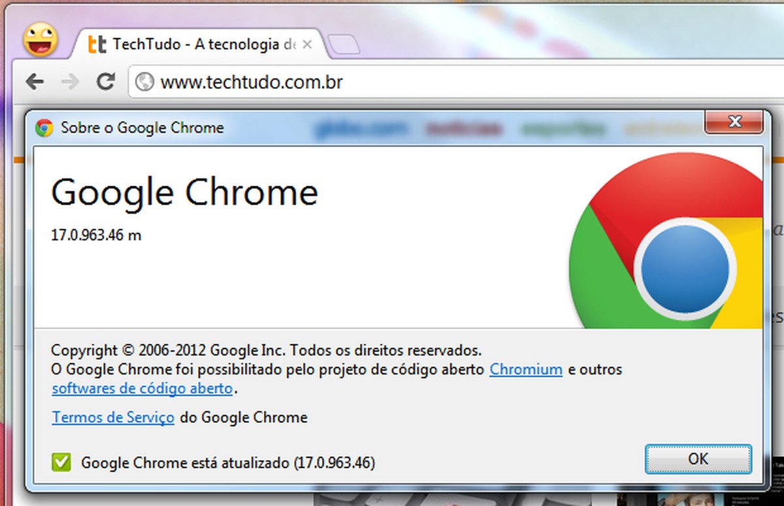Click the Chrome icon in the dialog title bar
The width and height of the screenshot is (784, 506).
point(44,127)
